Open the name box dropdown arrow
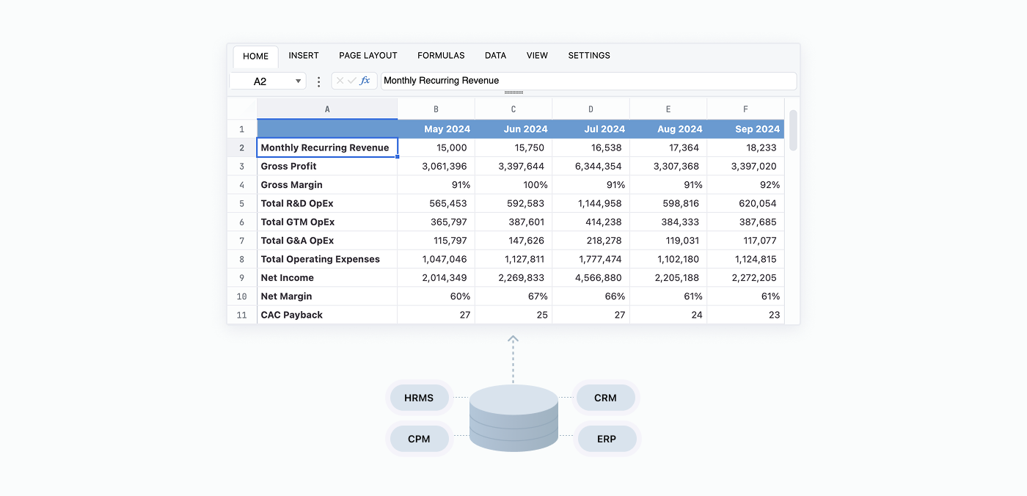Viewport: 1027px width, 496px height. 298,81
